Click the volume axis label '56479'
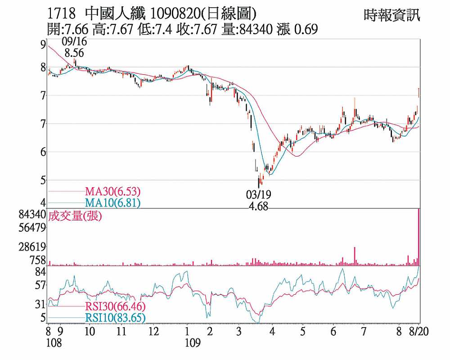This screenshot has width=450, height=360. pos(32,228)
